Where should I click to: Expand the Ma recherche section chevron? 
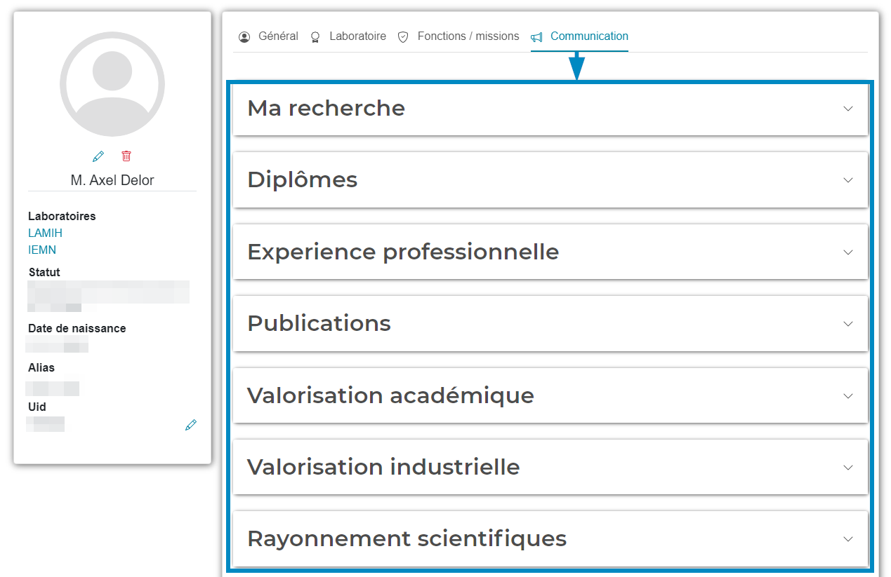848,109
